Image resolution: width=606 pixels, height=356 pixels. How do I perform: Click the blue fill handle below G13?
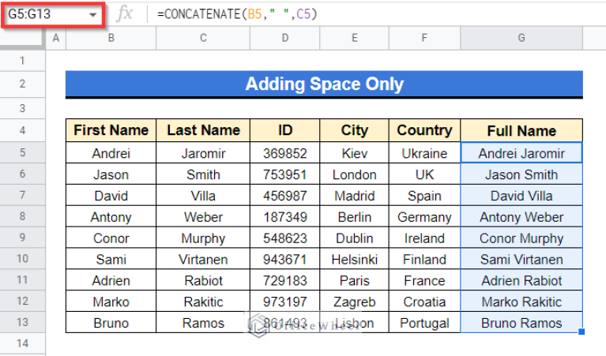582,332
